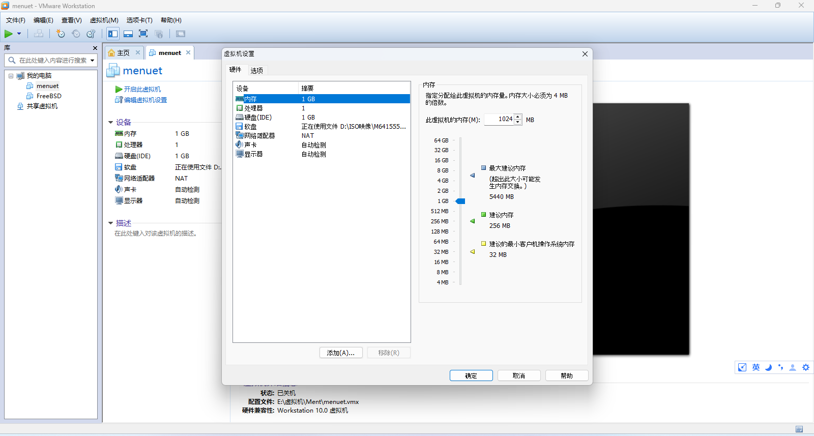814x436 pixels.
Task: Click the memory size input field
Action: [x=499, y=120]
